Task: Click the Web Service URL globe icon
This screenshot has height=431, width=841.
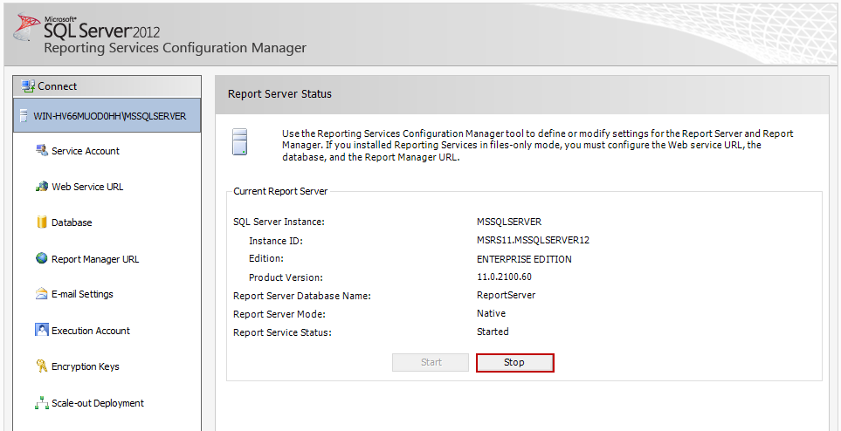Action: click(41, 187)
